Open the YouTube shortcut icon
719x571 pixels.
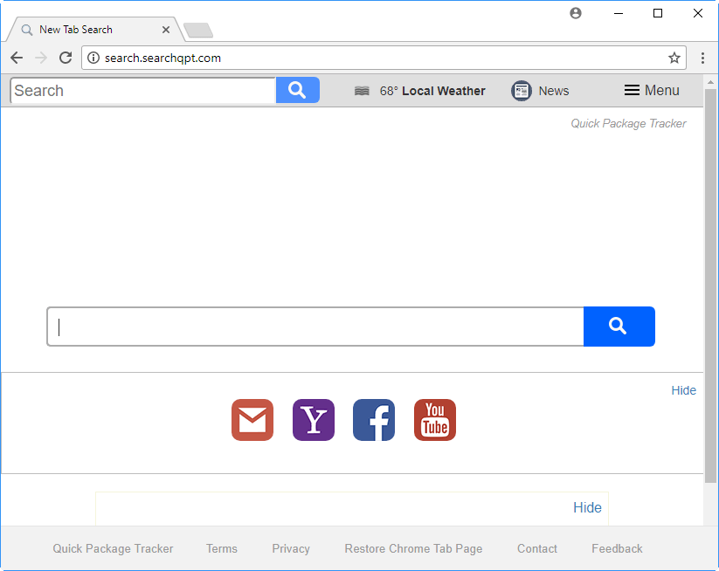[x=435, y=420]
